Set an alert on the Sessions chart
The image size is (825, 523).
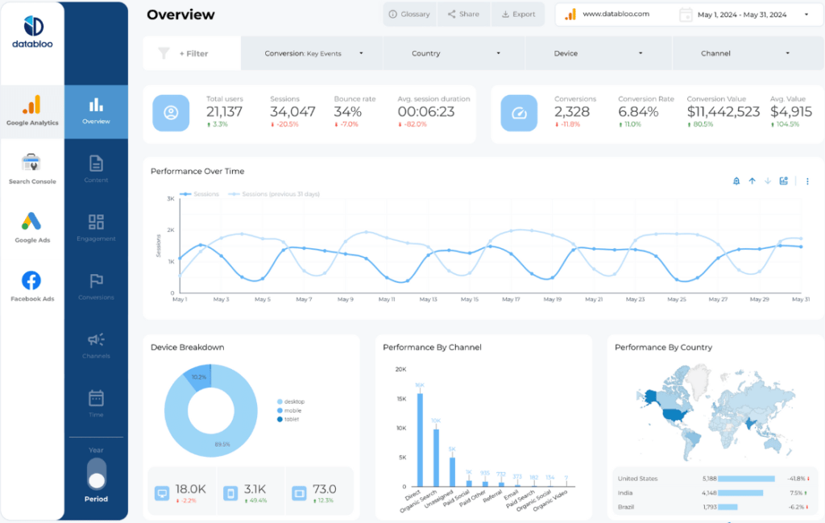pyautogui.click(x=736, y=181)
